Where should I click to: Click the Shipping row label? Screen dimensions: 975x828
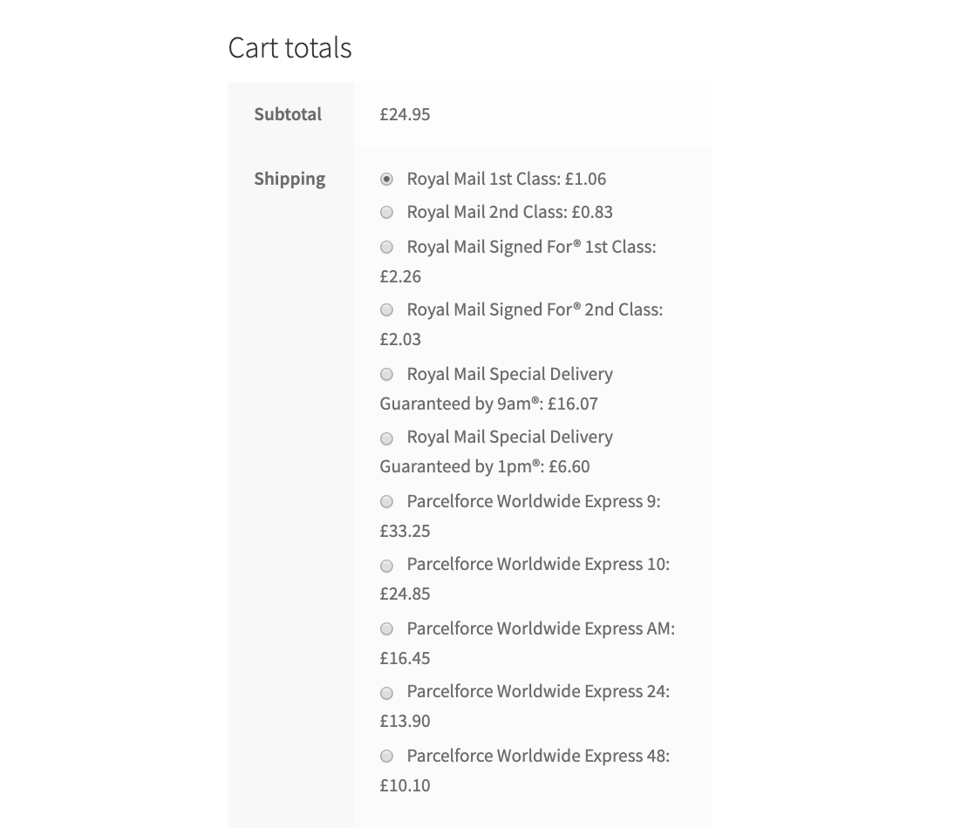point(290,179)
